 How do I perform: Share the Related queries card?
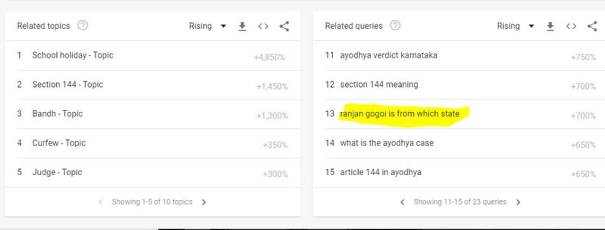coord(592,26)
